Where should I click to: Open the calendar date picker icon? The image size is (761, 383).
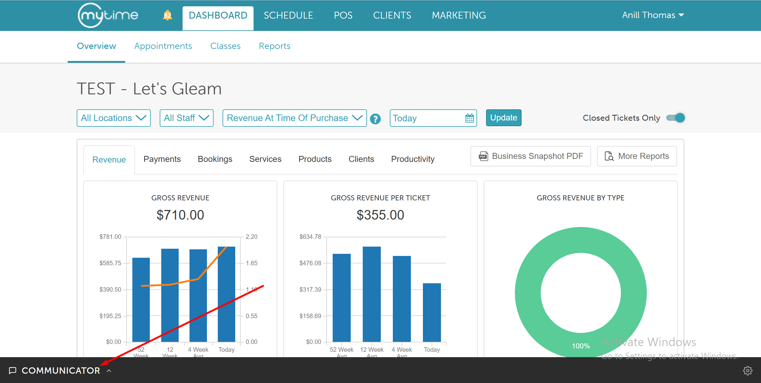click(469, 118)
